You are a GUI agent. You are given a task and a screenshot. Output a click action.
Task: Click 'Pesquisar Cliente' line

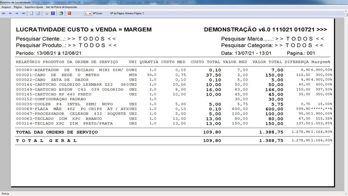pos(66,39)
